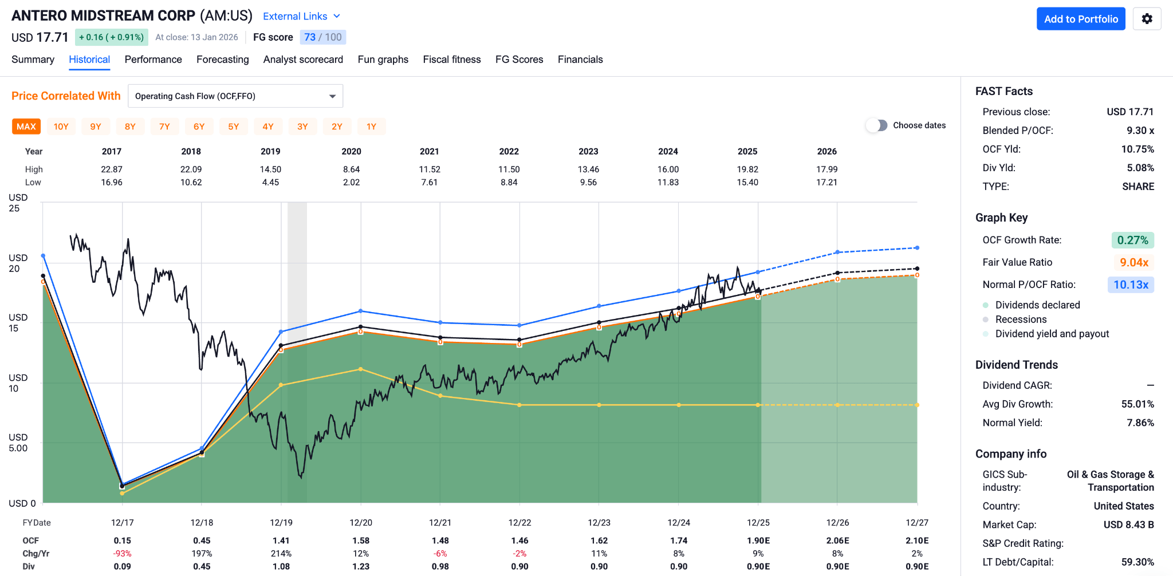
Task: Select the 5Y time range button
Action: pos(234,127)
